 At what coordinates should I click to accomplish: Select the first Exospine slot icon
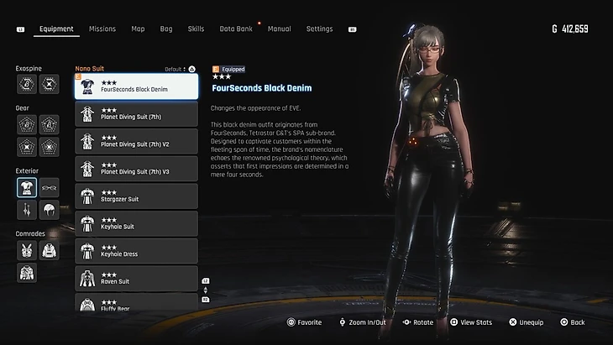coord(27,83)
